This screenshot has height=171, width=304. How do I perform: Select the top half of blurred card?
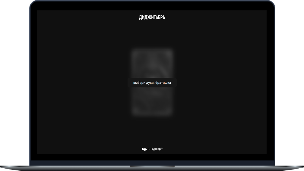click(x=152, y=63)
